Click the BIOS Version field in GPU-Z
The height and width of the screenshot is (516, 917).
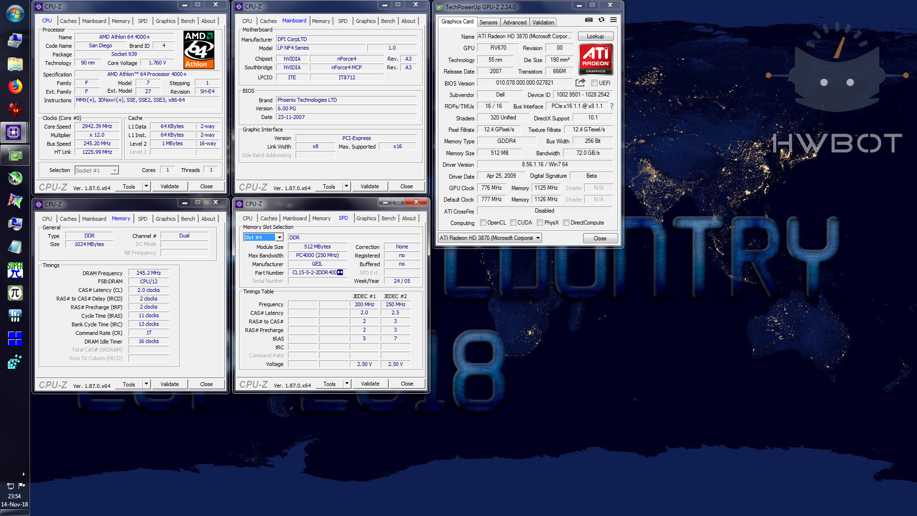click(524, 83)
